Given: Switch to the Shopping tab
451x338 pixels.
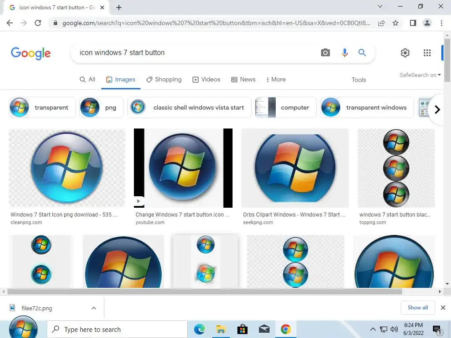Looking at the screenshot, I should 164,79.
